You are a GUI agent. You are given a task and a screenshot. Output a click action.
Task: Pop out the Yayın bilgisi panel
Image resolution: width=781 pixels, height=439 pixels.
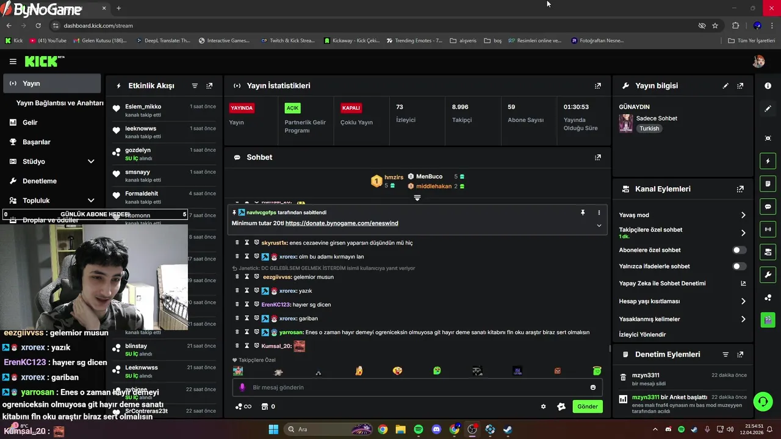tap(740, 86)
